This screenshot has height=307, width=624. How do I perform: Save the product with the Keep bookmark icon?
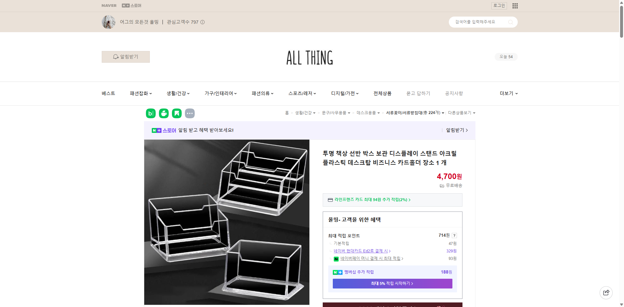(176, 113)
